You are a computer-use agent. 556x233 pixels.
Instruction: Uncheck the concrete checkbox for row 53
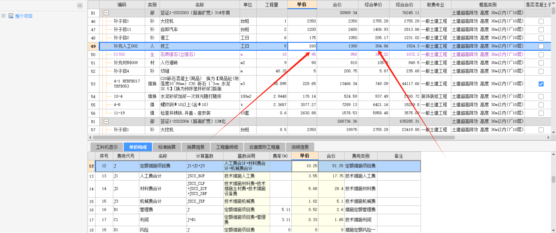click(x=541, y=84)
